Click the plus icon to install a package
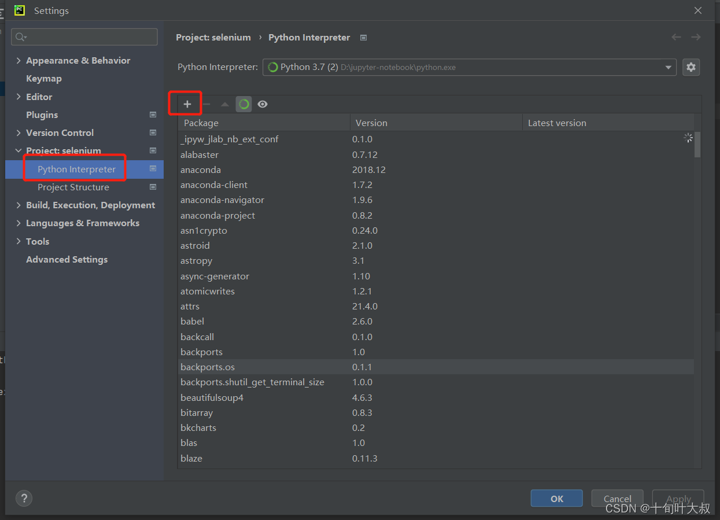 click(x=187, y=104)
